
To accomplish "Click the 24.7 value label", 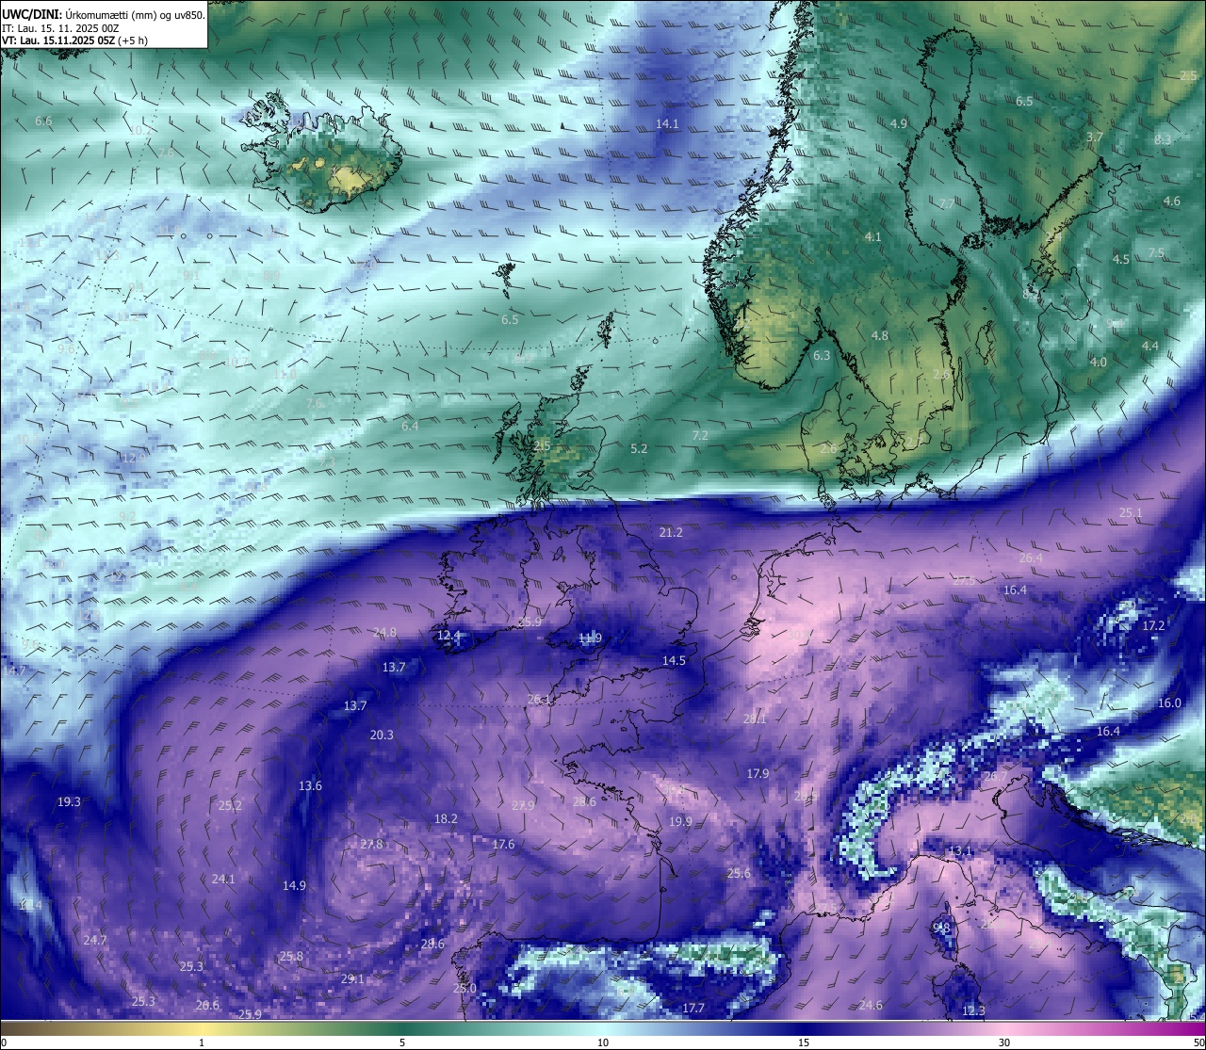I will (94, 940).
